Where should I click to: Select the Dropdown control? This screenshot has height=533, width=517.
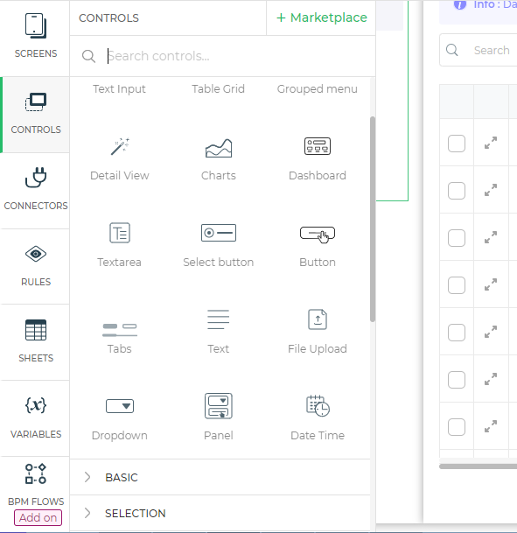coord(120,418)
